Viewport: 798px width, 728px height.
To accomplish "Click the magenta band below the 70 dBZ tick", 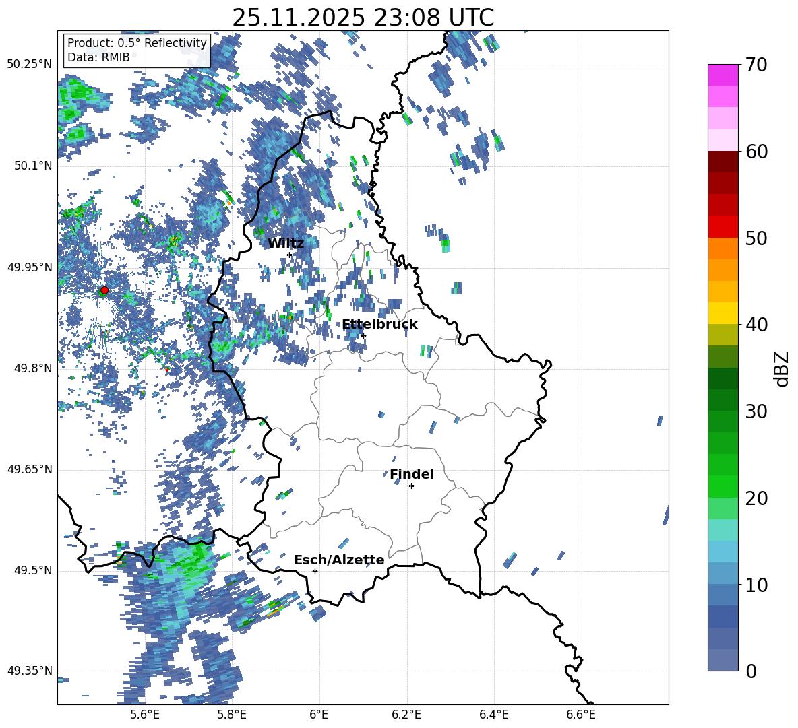I will (x=723, y=75).
